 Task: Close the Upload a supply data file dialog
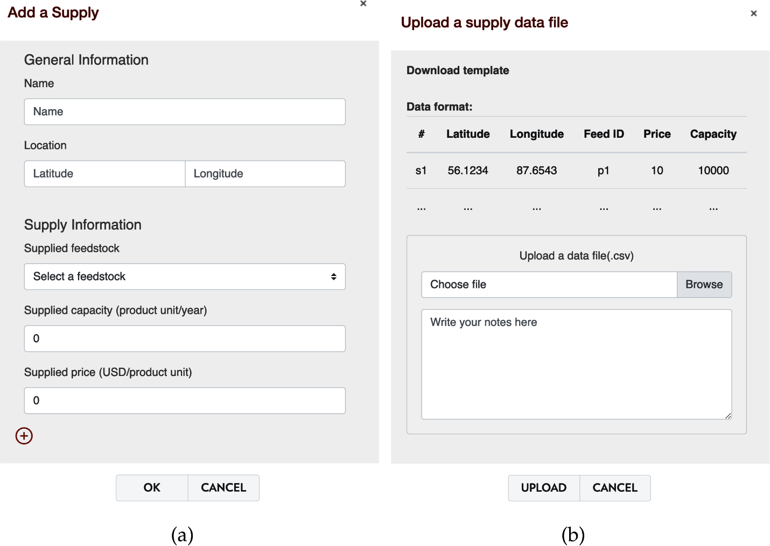click(754, 13)
